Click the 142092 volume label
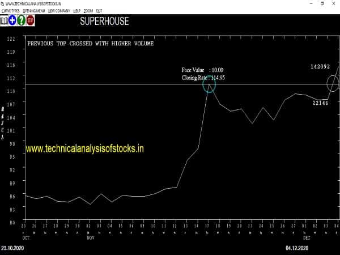The image size is (340, 255). (320, 66)
